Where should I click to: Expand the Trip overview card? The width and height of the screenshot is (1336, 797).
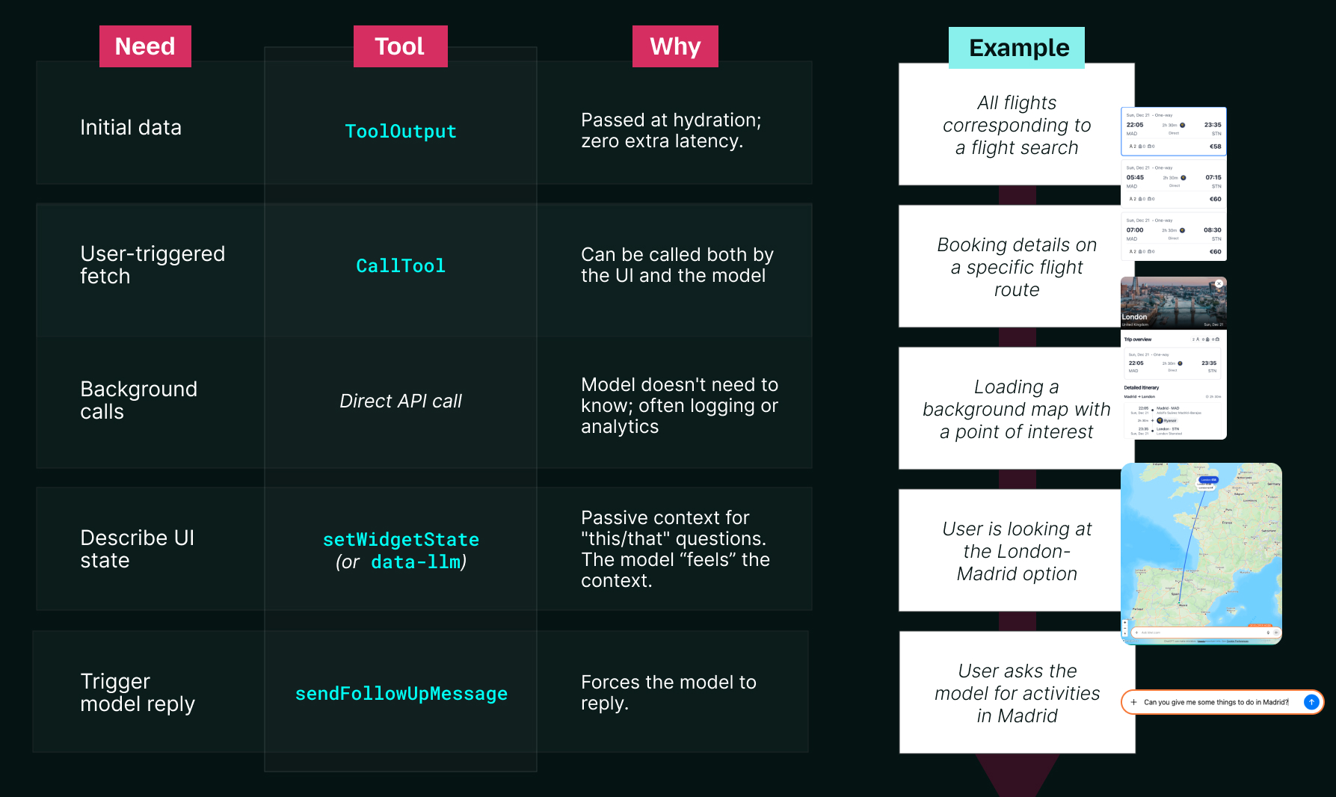pyautogui.click(x=1138, y=339)
